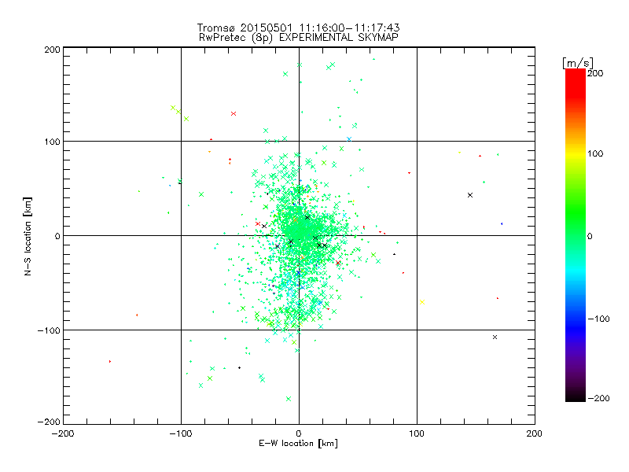Select the colorbar "200" top label
The image size is (629, 472).
coord(595,73)
